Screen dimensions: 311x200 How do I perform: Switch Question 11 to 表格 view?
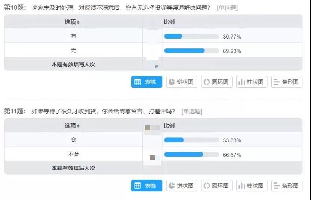click(147, 186)
